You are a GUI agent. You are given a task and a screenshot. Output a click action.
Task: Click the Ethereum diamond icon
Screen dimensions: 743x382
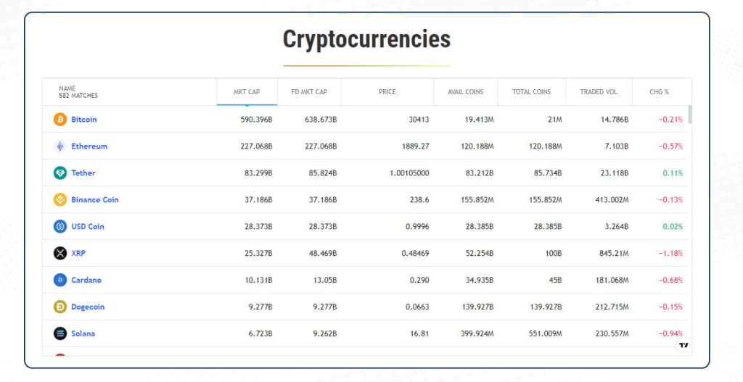click(x=60, y=146)
